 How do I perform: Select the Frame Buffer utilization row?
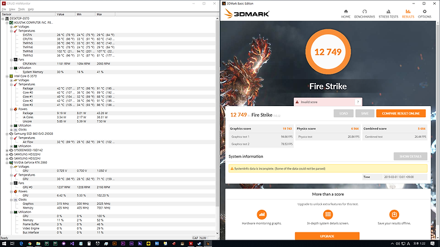pyautogui.click(x=108, y=224)
